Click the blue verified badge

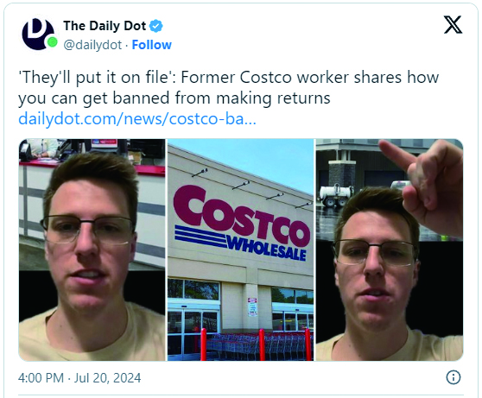click(155, 26)
